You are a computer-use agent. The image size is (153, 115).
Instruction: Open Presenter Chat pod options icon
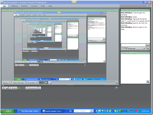(148, 49)
